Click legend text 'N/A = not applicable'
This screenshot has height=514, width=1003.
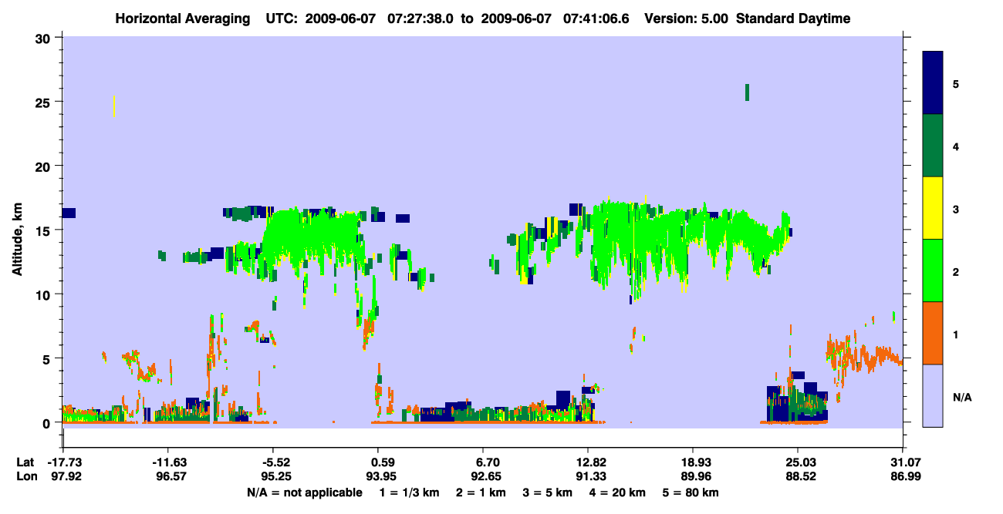pos(304,492)
